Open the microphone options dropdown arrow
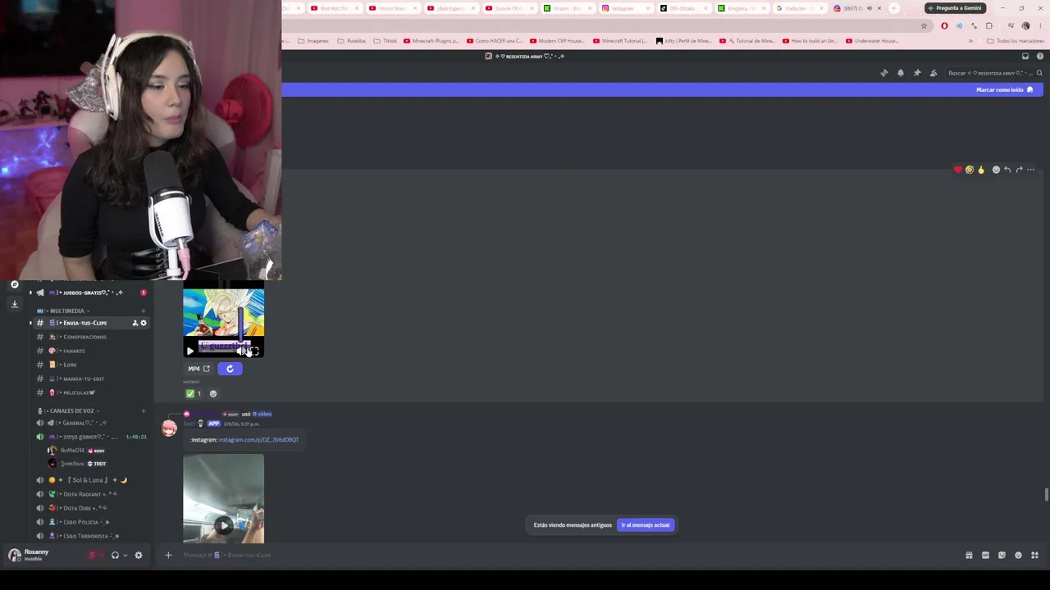Image resolution: width=1050 pixels, height=590 pixels. [102, 556]
